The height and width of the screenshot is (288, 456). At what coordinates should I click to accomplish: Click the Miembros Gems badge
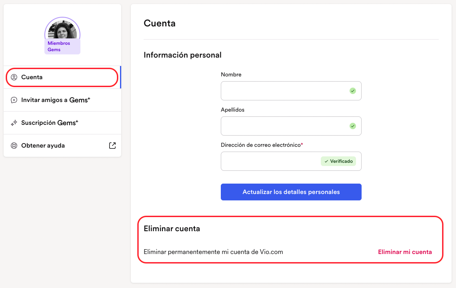[x=62, y=46]
